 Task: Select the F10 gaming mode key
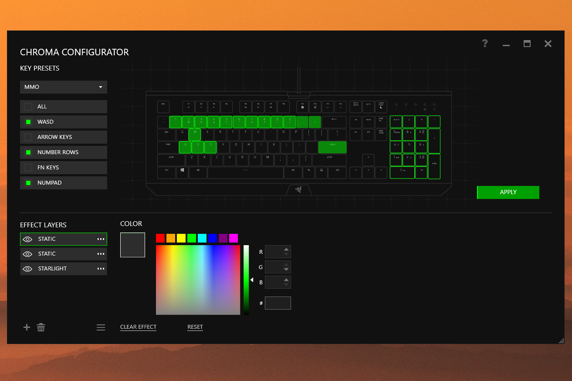coord(315,107)
